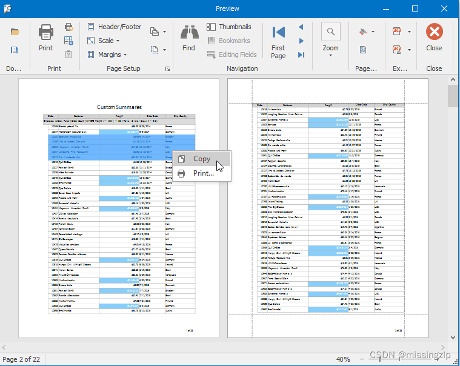Show the Thumbnails panel
This screenshot has height=366, width=460.
(229, 27)
